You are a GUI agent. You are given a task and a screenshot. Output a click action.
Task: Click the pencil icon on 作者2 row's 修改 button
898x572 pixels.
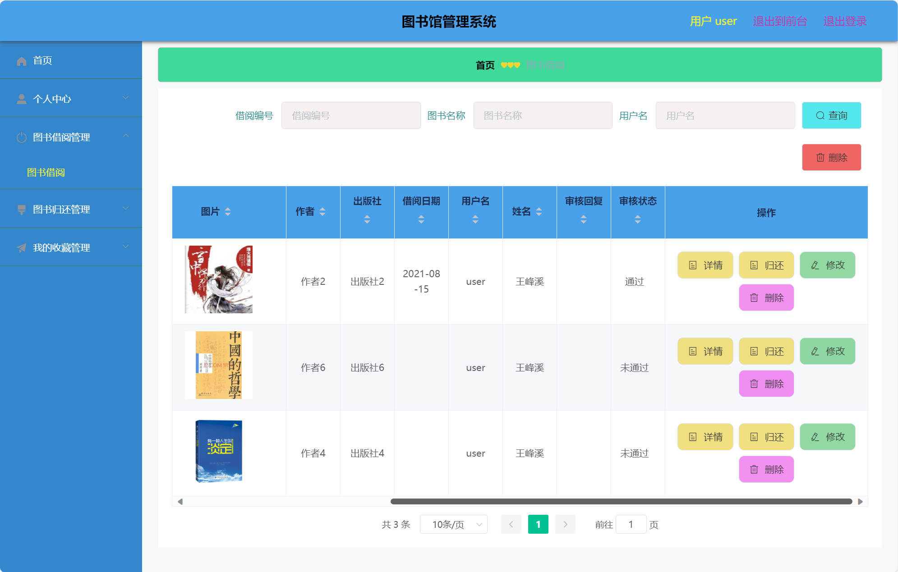tap(815, 265)
